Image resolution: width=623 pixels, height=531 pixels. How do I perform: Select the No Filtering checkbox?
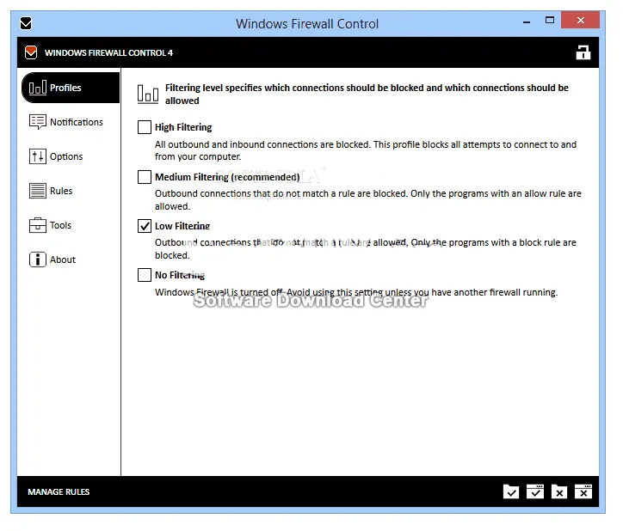(x=145, y=275)
